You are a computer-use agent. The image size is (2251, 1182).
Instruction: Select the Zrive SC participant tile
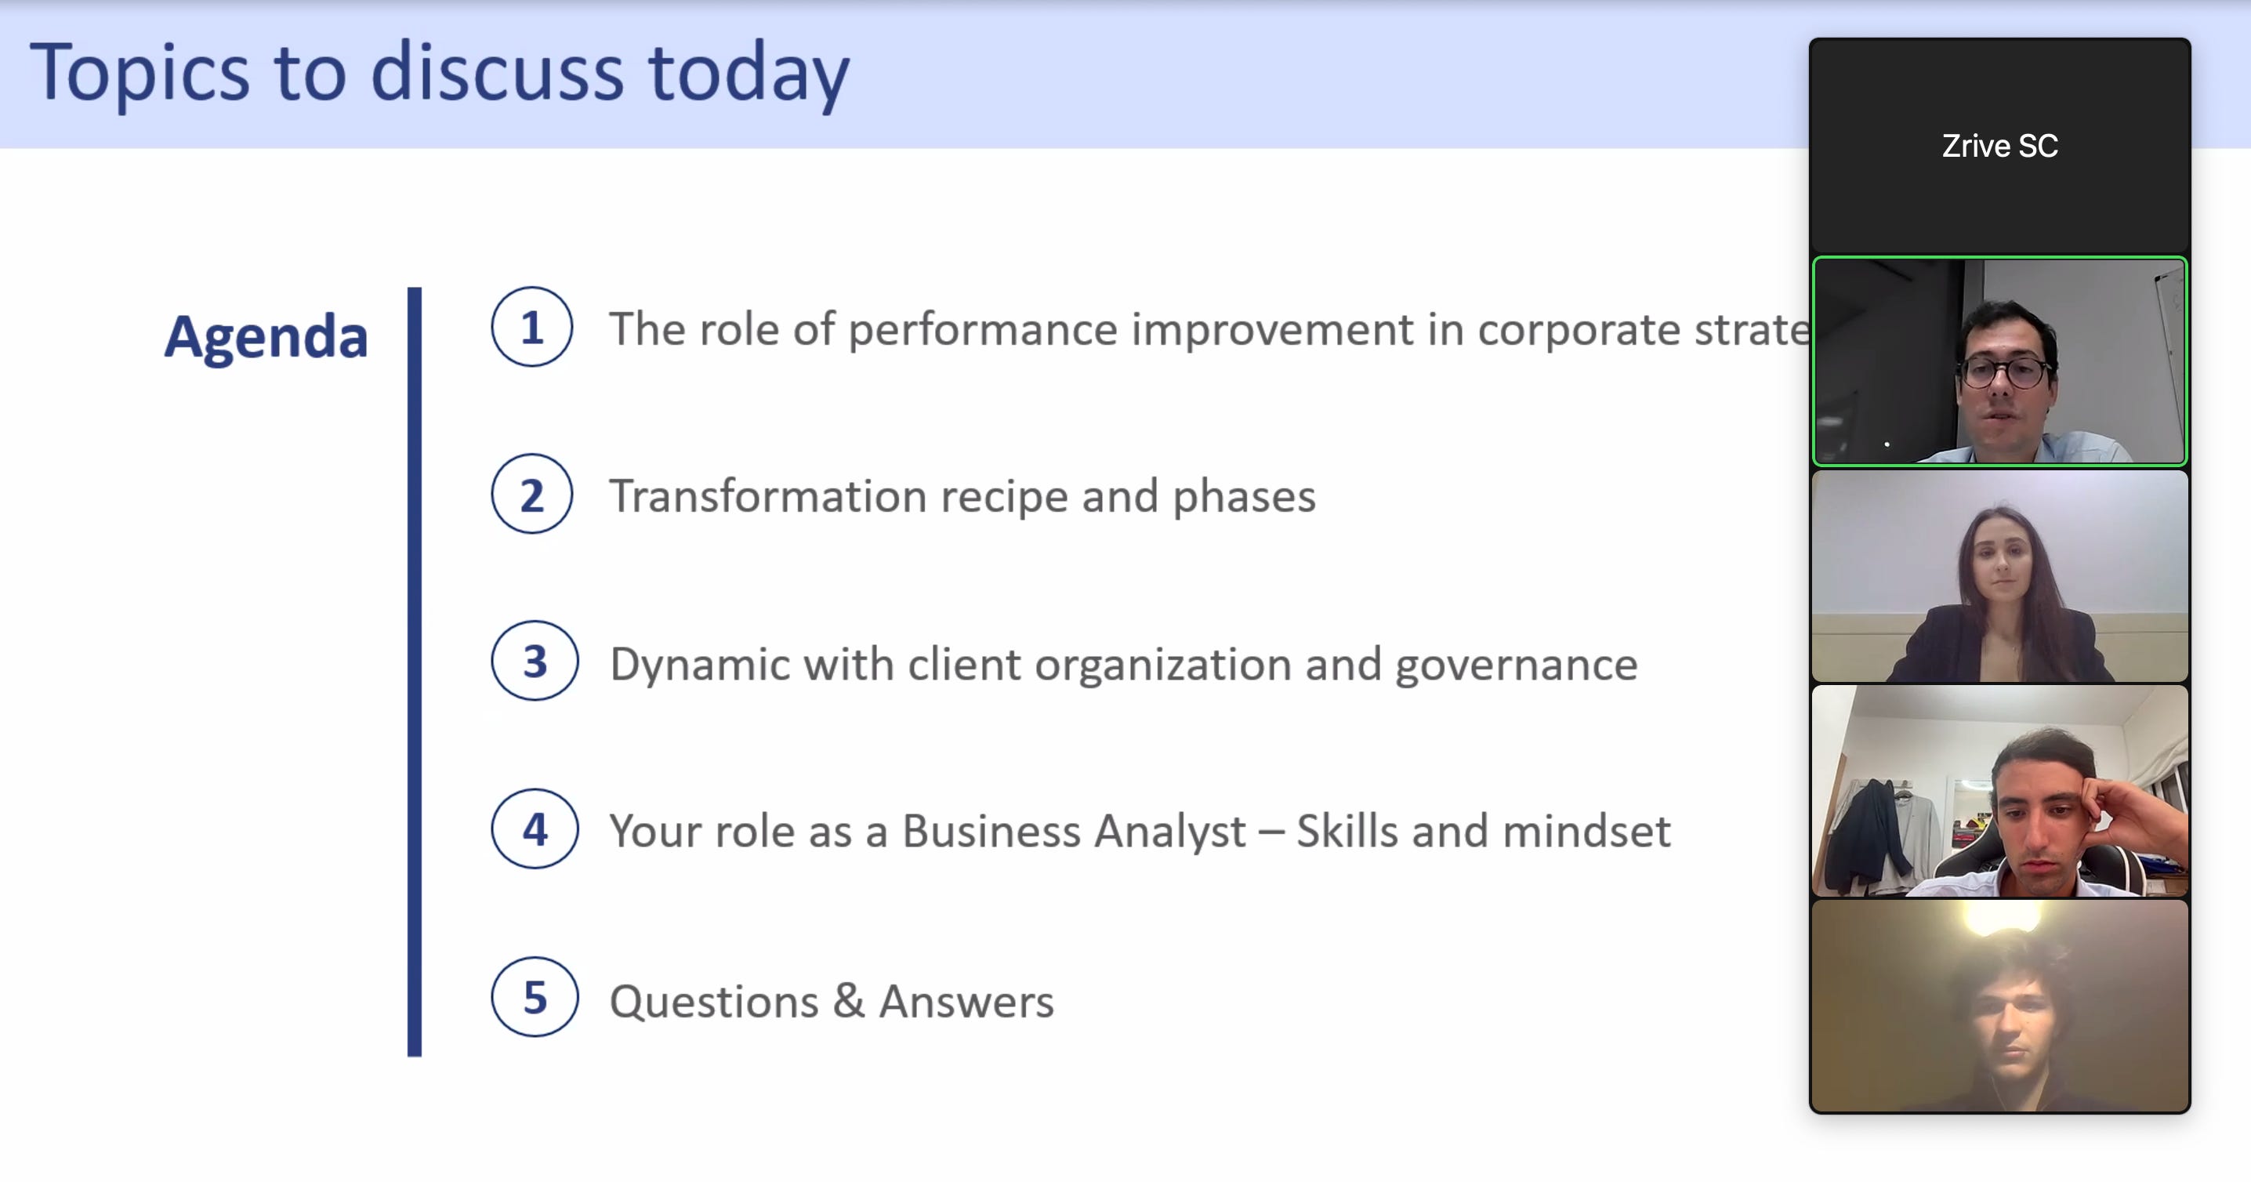pyautogui.click(x=1999, y=146)
